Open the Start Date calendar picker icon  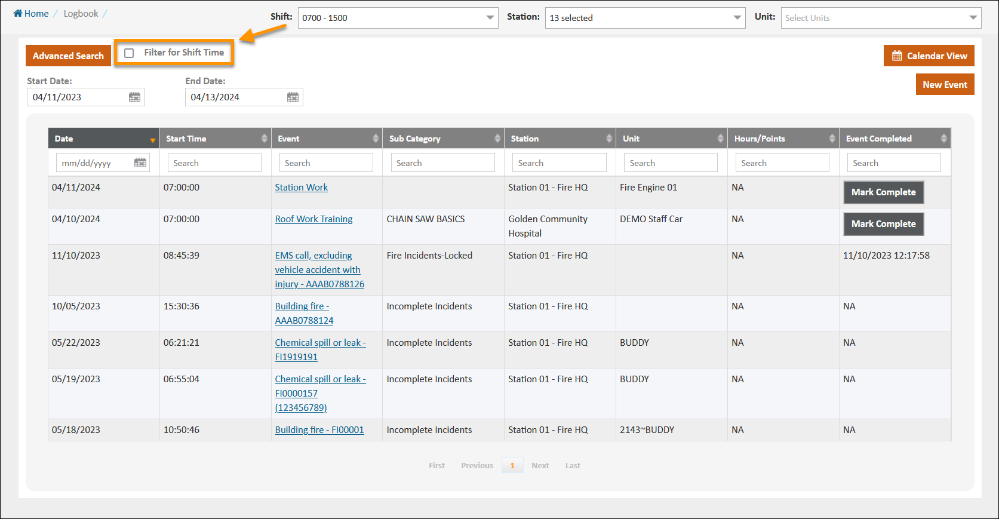pos(134,97)
